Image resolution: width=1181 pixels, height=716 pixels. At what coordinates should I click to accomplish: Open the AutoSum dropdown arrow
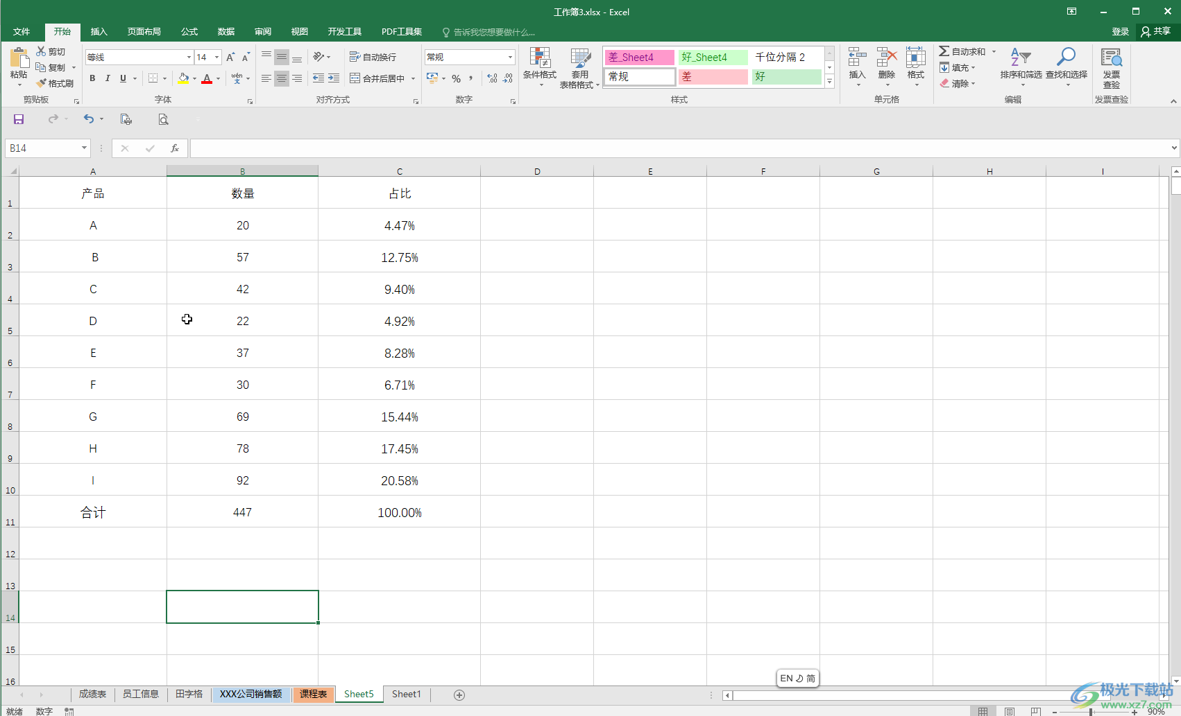pos(994,52)
